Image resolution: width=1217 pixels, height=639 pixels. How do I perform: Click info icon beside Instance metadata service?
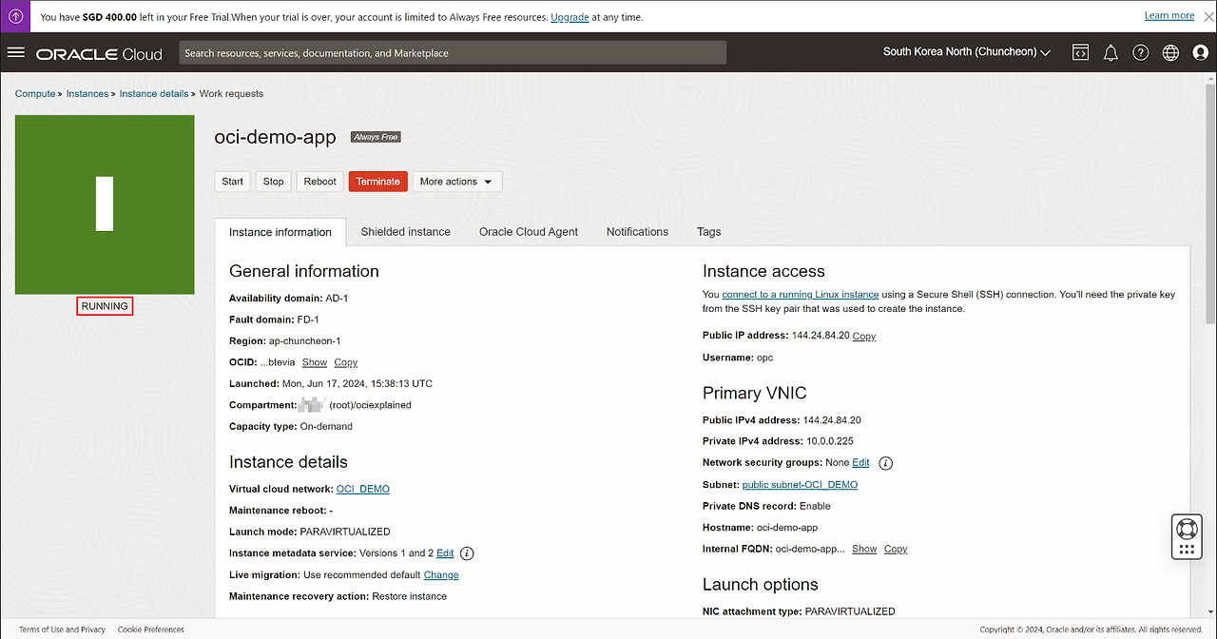467,553
